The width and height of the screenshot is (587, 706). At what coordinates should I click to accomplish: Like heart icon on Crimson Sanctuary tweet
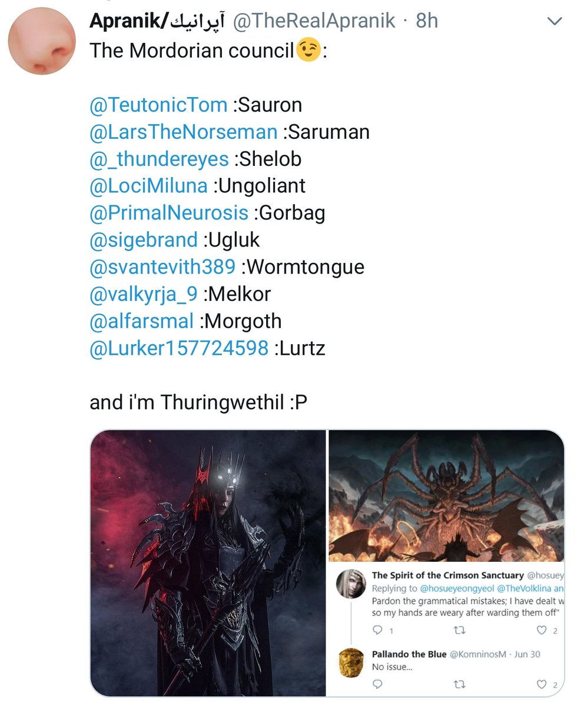[541, 630]
